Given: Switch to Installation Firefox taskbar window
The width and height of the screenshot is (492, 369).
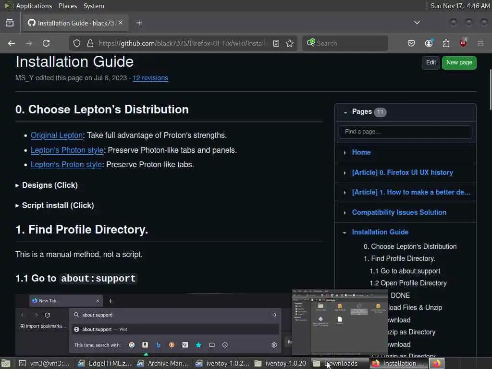Looking at the screenshot, I should pyautogui.click(x=398, y=363).
